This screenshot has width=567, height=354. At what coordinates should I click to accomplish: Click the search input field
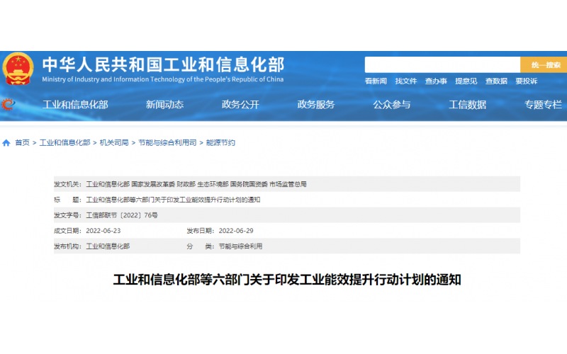(442, 64)
